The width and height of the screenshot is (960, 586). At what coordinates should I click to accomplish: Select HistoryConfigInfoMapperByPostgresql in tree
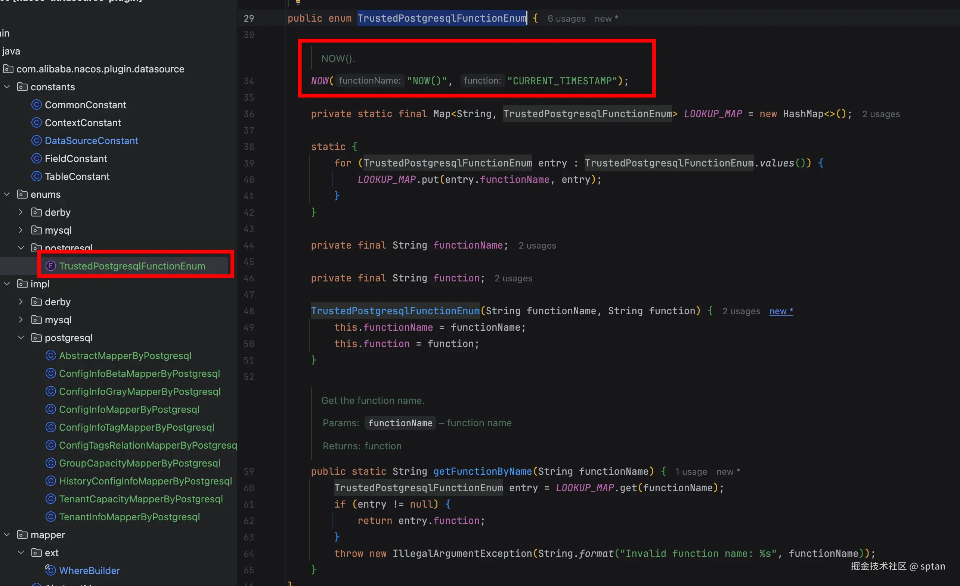tap(145, 481)
